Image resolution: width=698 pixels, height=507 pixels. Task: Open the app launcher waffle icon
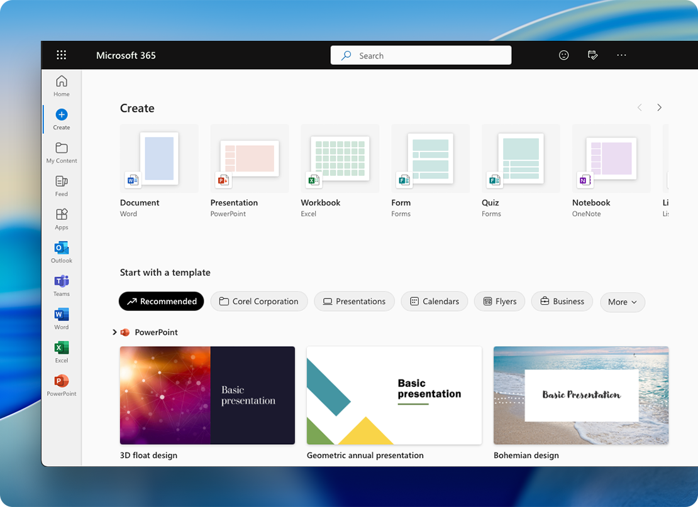(61, 55)
